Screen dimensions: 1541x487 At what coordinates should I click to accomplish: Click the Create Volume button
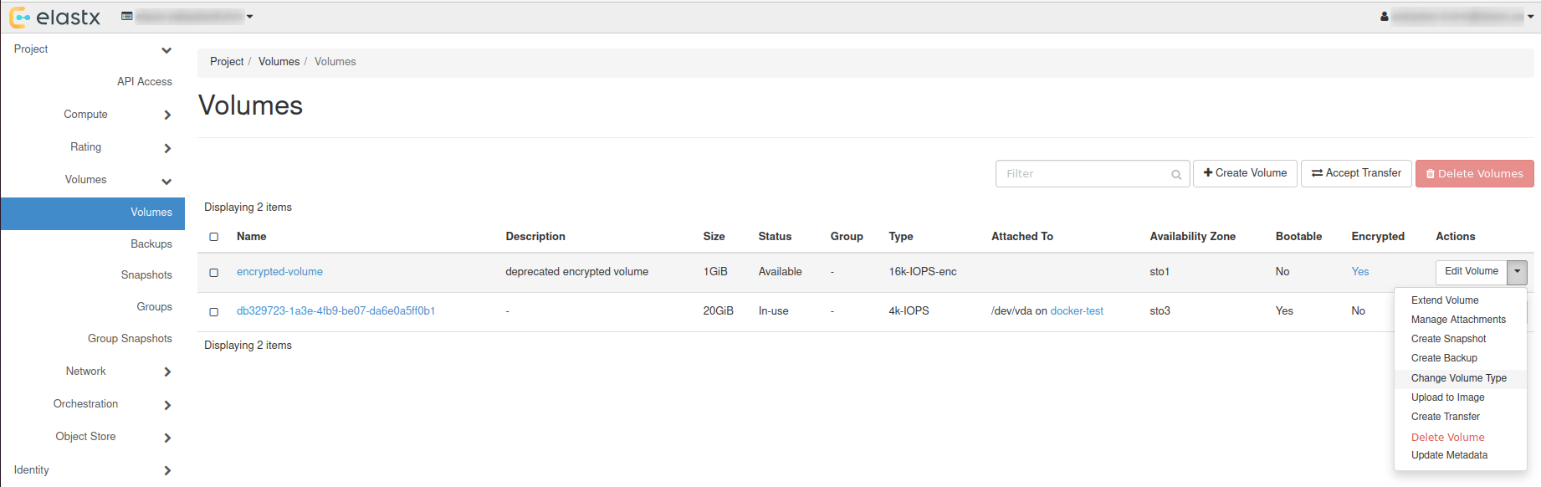click(1245, 173)
